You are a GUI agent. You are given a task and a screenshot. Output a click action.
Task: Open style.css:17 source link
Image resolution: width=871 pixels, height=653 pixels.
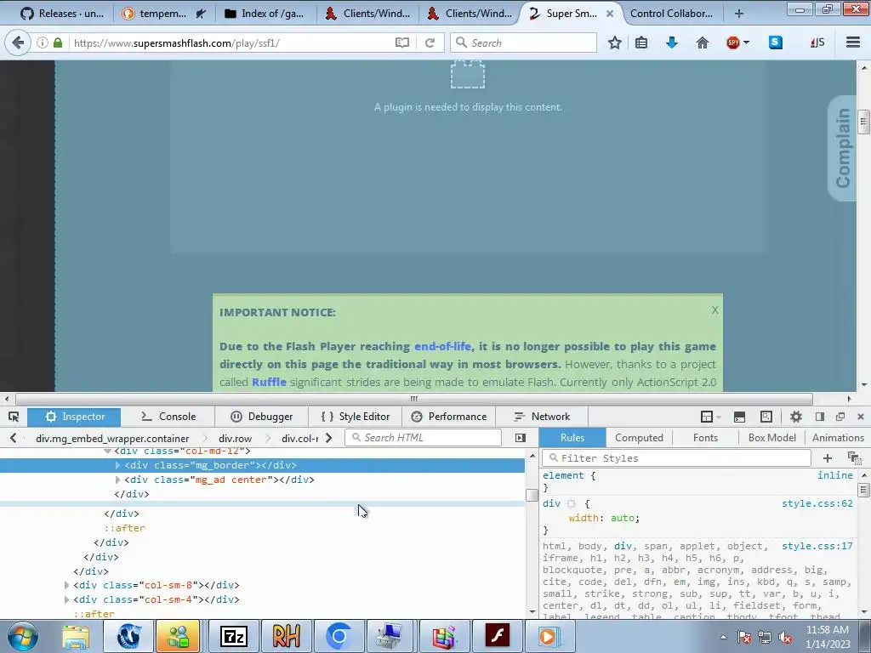(x=817, y=546)
